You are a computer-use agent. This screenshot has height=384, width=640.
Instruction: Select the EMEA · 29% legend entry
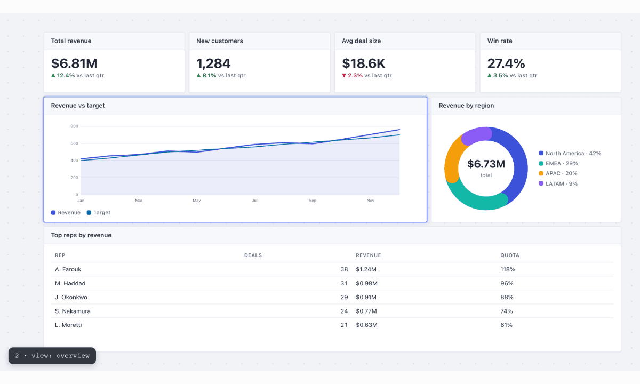pos(558,163)
